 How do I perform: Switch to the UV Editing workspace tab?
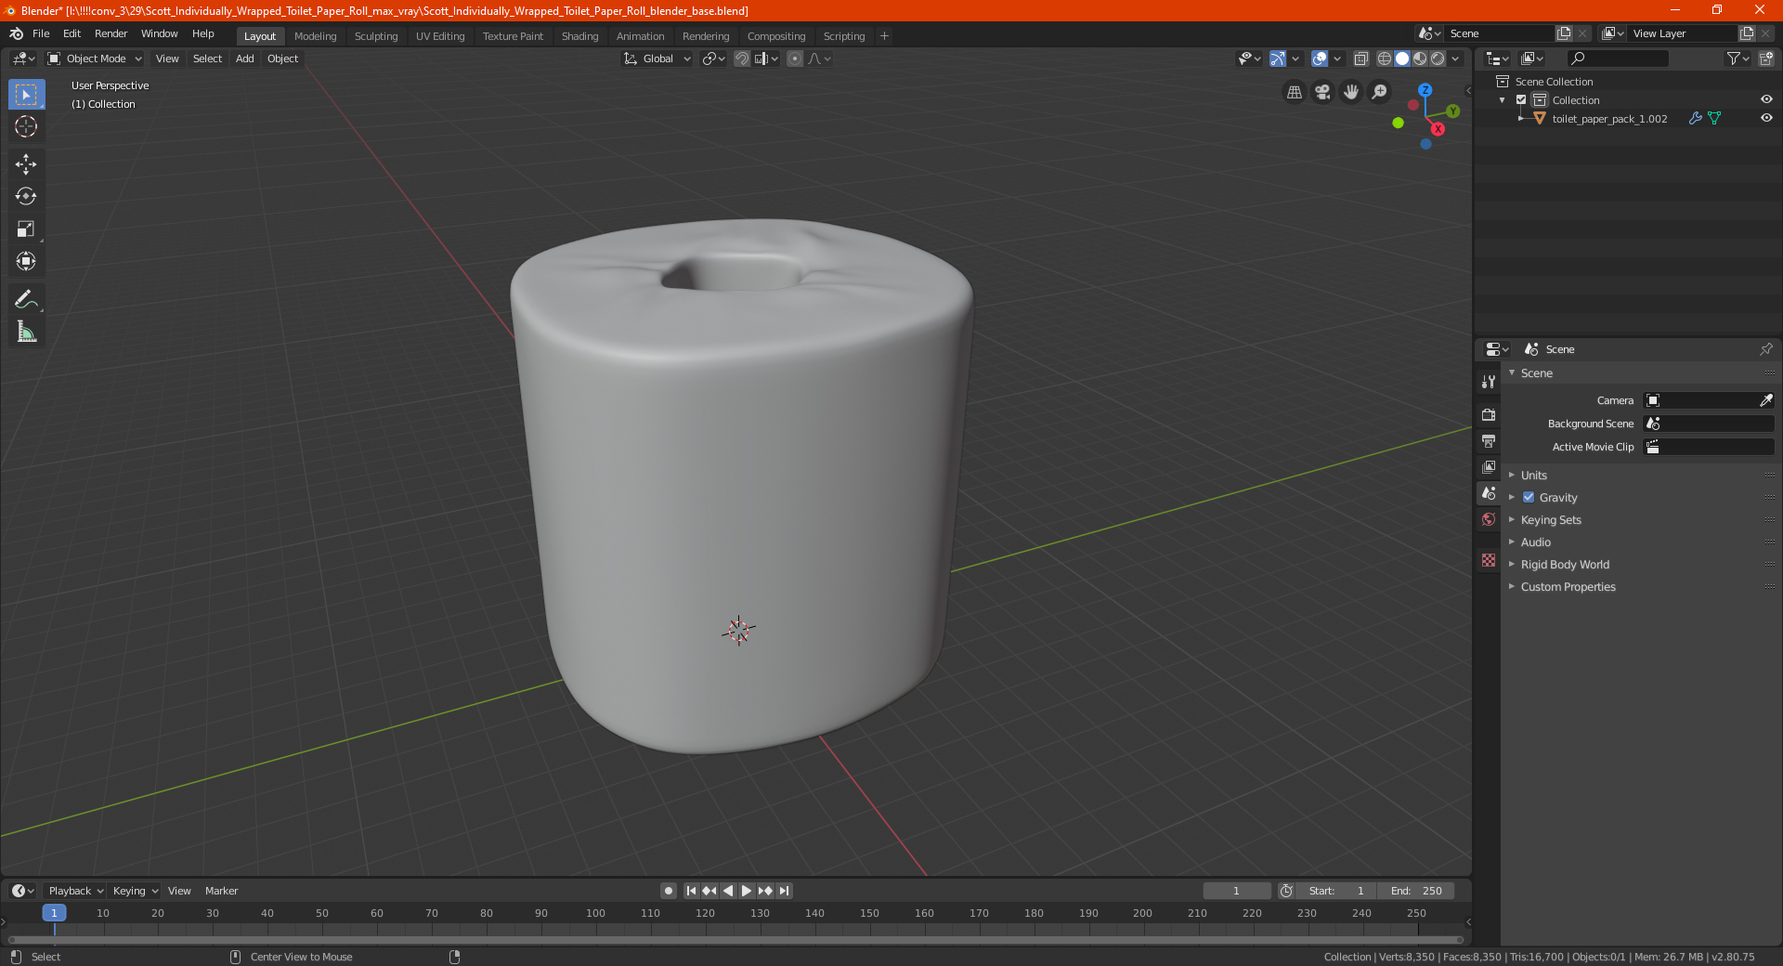point(440,36)
